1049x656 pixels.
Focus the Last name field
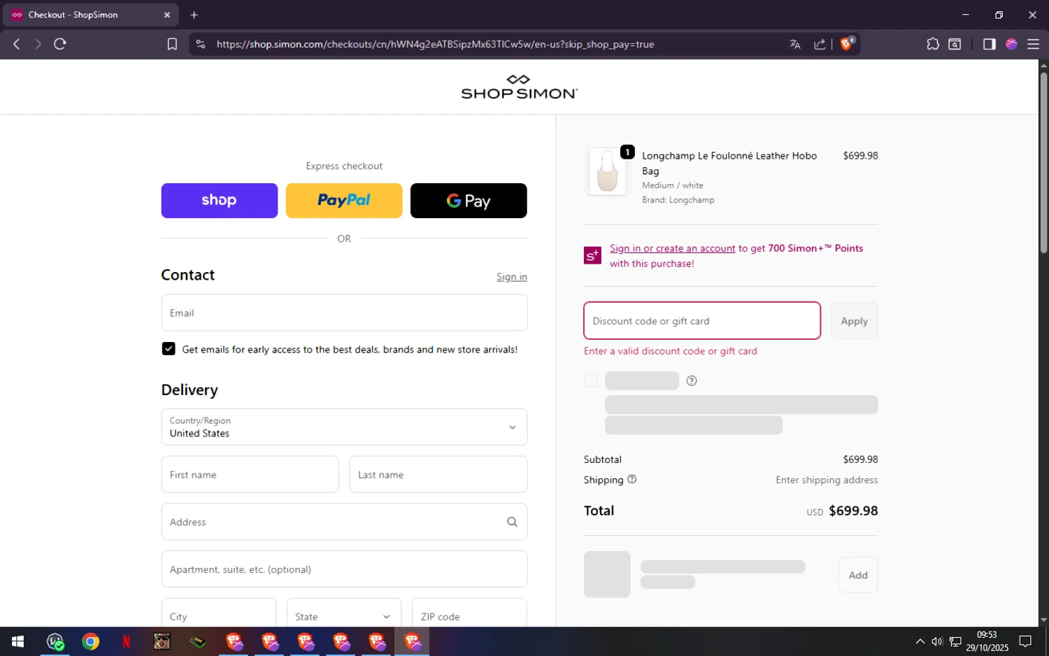pyautogui.click(x=438, y=474)
